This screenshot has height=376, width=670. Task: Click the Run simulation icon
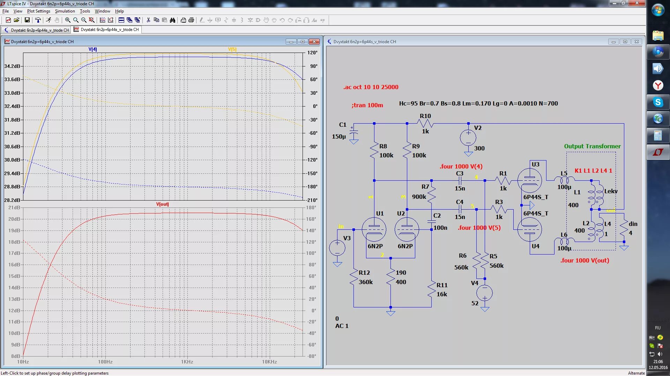[x=49, y=20]
